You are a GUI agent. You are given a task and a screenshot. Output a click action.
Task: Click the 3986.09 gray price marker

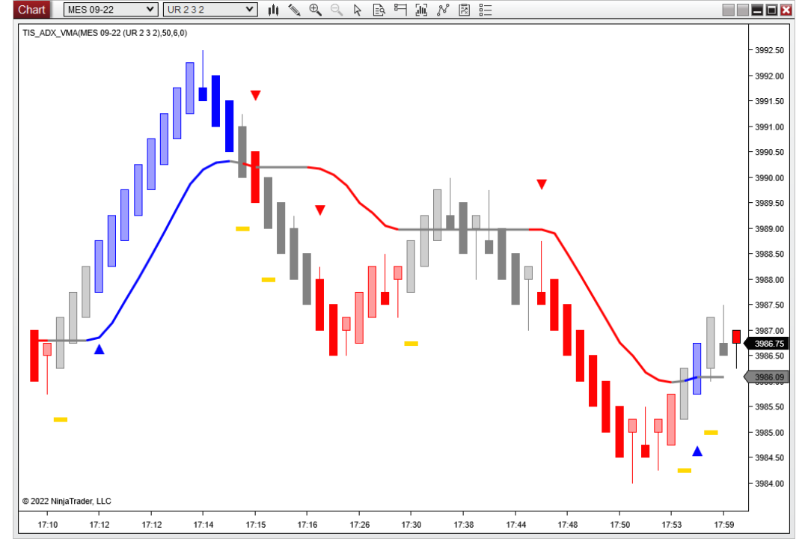pyautogui.click(x=767, y=377)
